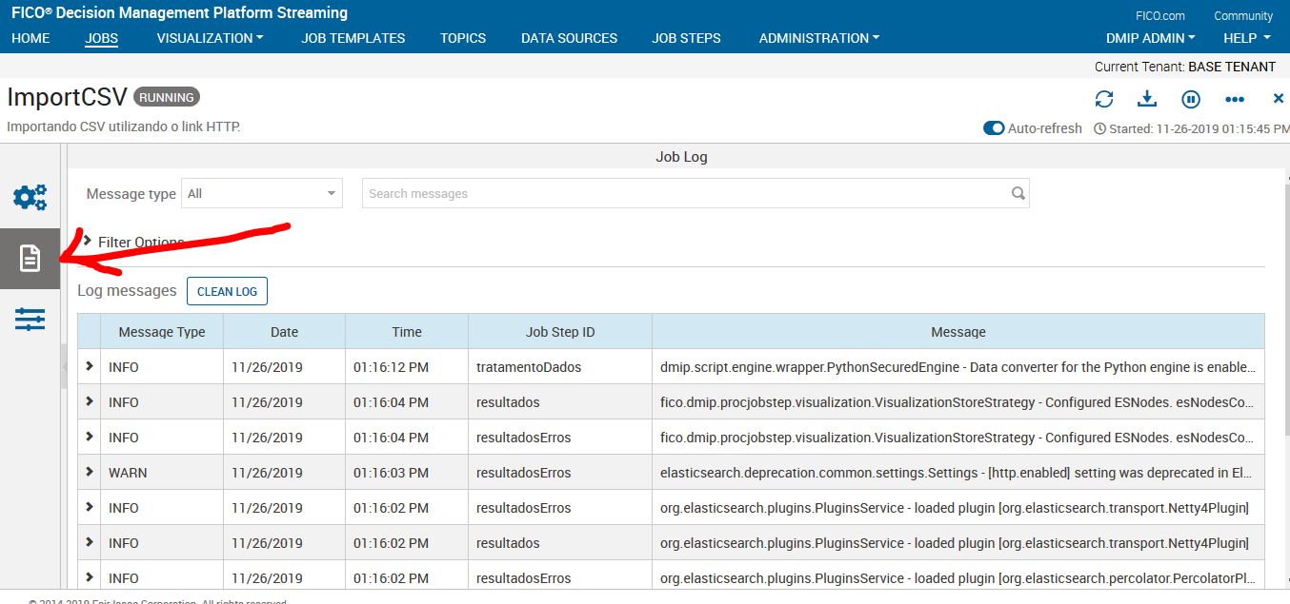Open the more options ellipsis menu

(1235, 98)
